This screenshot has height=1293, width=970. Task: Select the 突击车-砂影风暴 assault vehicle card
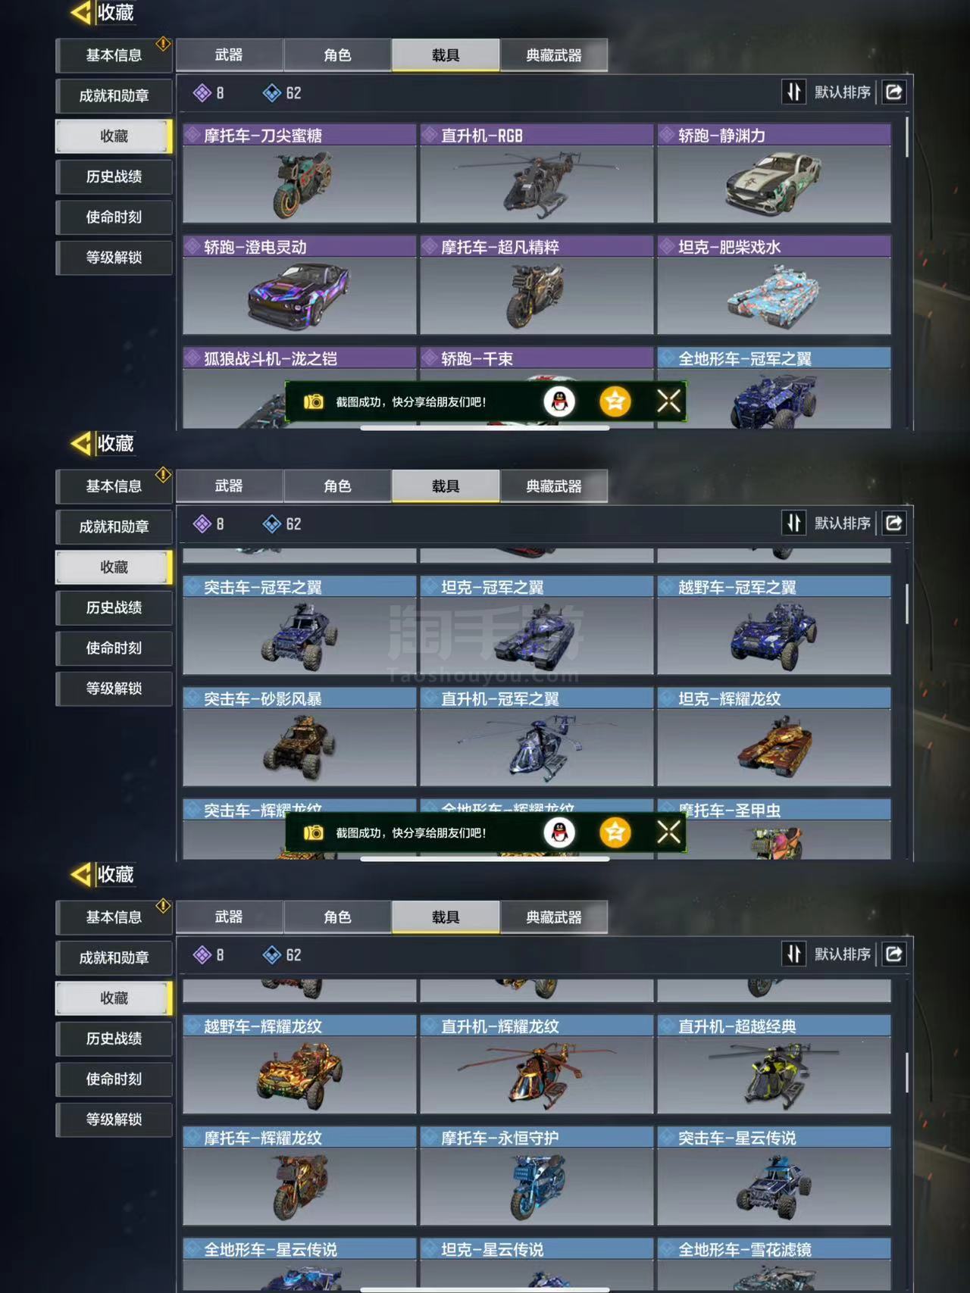coord(299,737)
